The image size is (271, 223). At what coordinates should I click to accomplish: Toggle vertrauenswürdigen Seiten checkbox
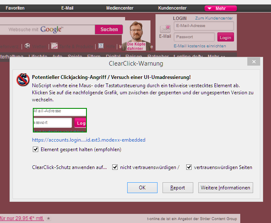click(189, 167)
